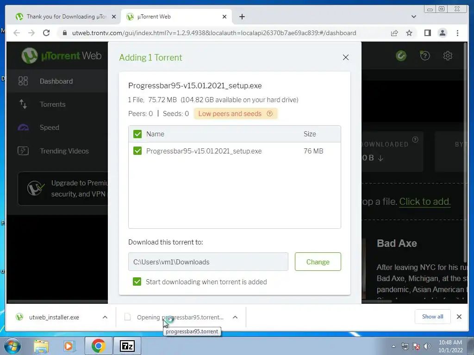The image size is (474, 355).
Task: Reload the current page
Action: click(46, 33)
